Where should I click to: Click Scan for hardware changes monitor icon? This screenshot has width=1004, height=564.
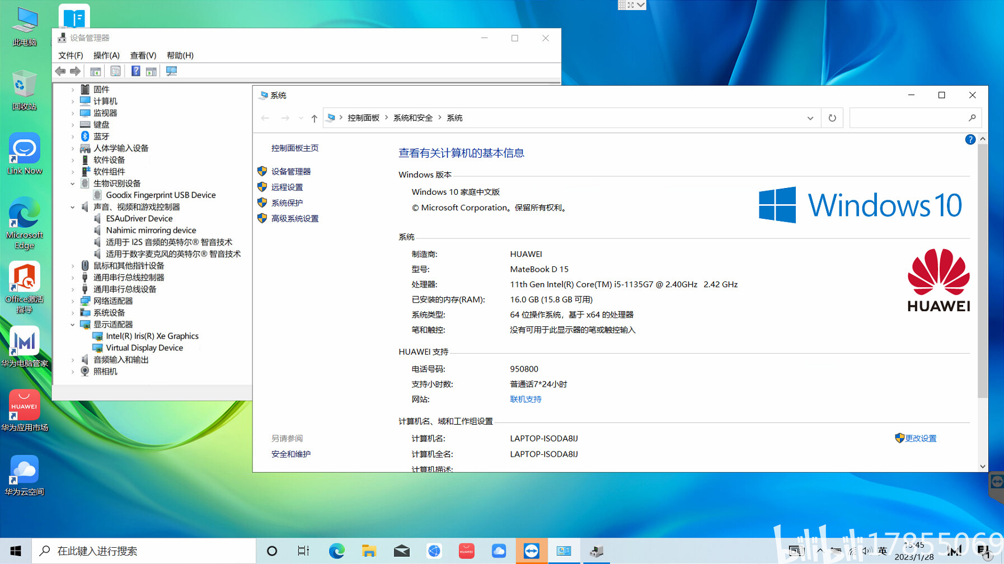[171, 71]
